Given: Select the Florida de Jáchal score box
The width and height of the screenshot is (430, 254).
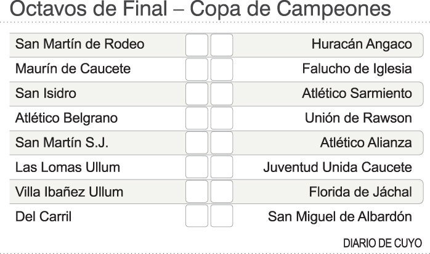Looking at the screenshot, I should [x=222, y=192].
